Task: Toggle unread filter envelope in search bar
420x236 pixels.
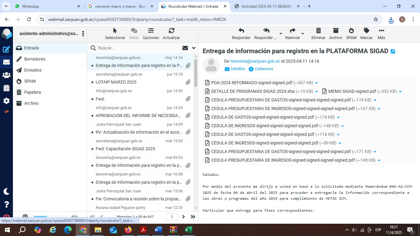Action: [185, 48]
